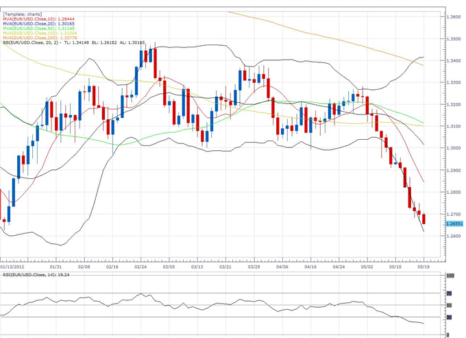The image size is (466, 338).
Task: Click the RSI 70 level marker
Action: 449,293
